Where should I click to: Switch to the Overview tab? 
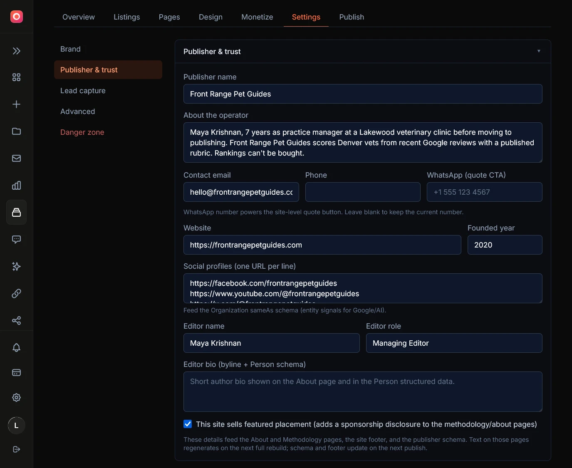(x=79, y=17)
